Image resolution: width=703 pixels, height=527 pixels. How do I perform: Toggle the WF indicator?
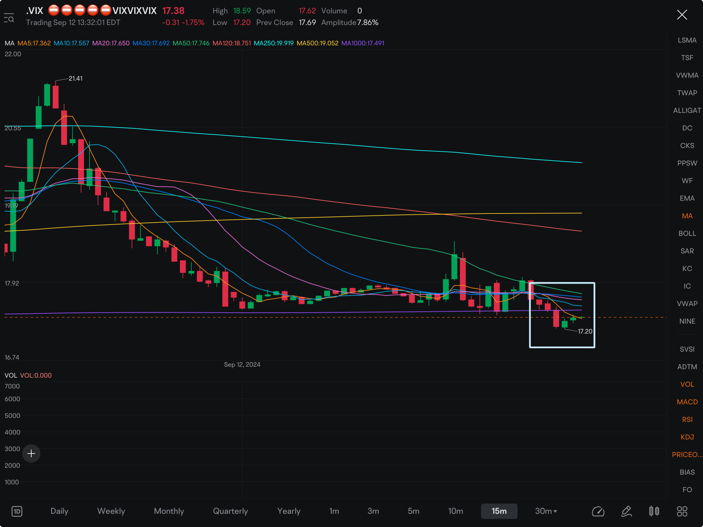point(687,181)
